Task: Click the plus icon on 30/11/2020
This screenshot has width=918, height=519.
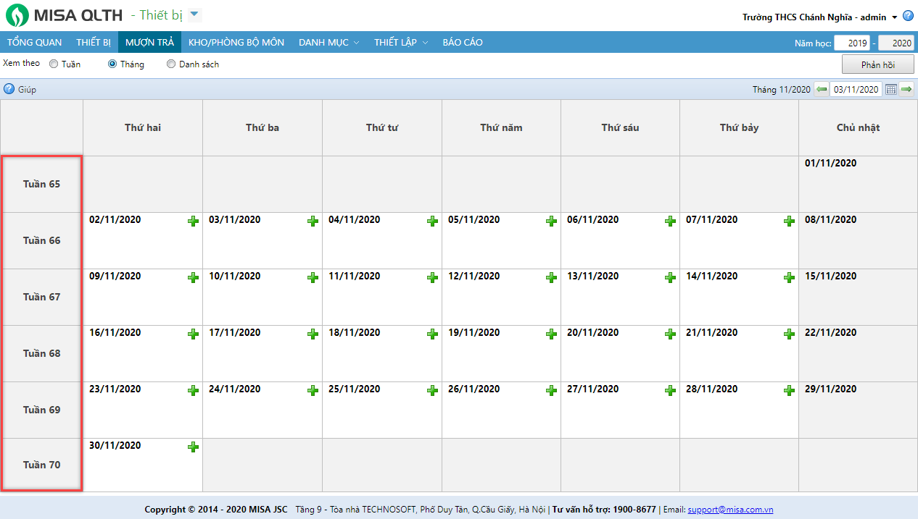Action: click(193, 447)
